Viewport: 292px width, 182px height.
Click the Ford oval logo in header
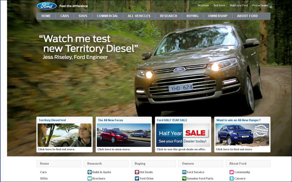(x=47, y=6)
